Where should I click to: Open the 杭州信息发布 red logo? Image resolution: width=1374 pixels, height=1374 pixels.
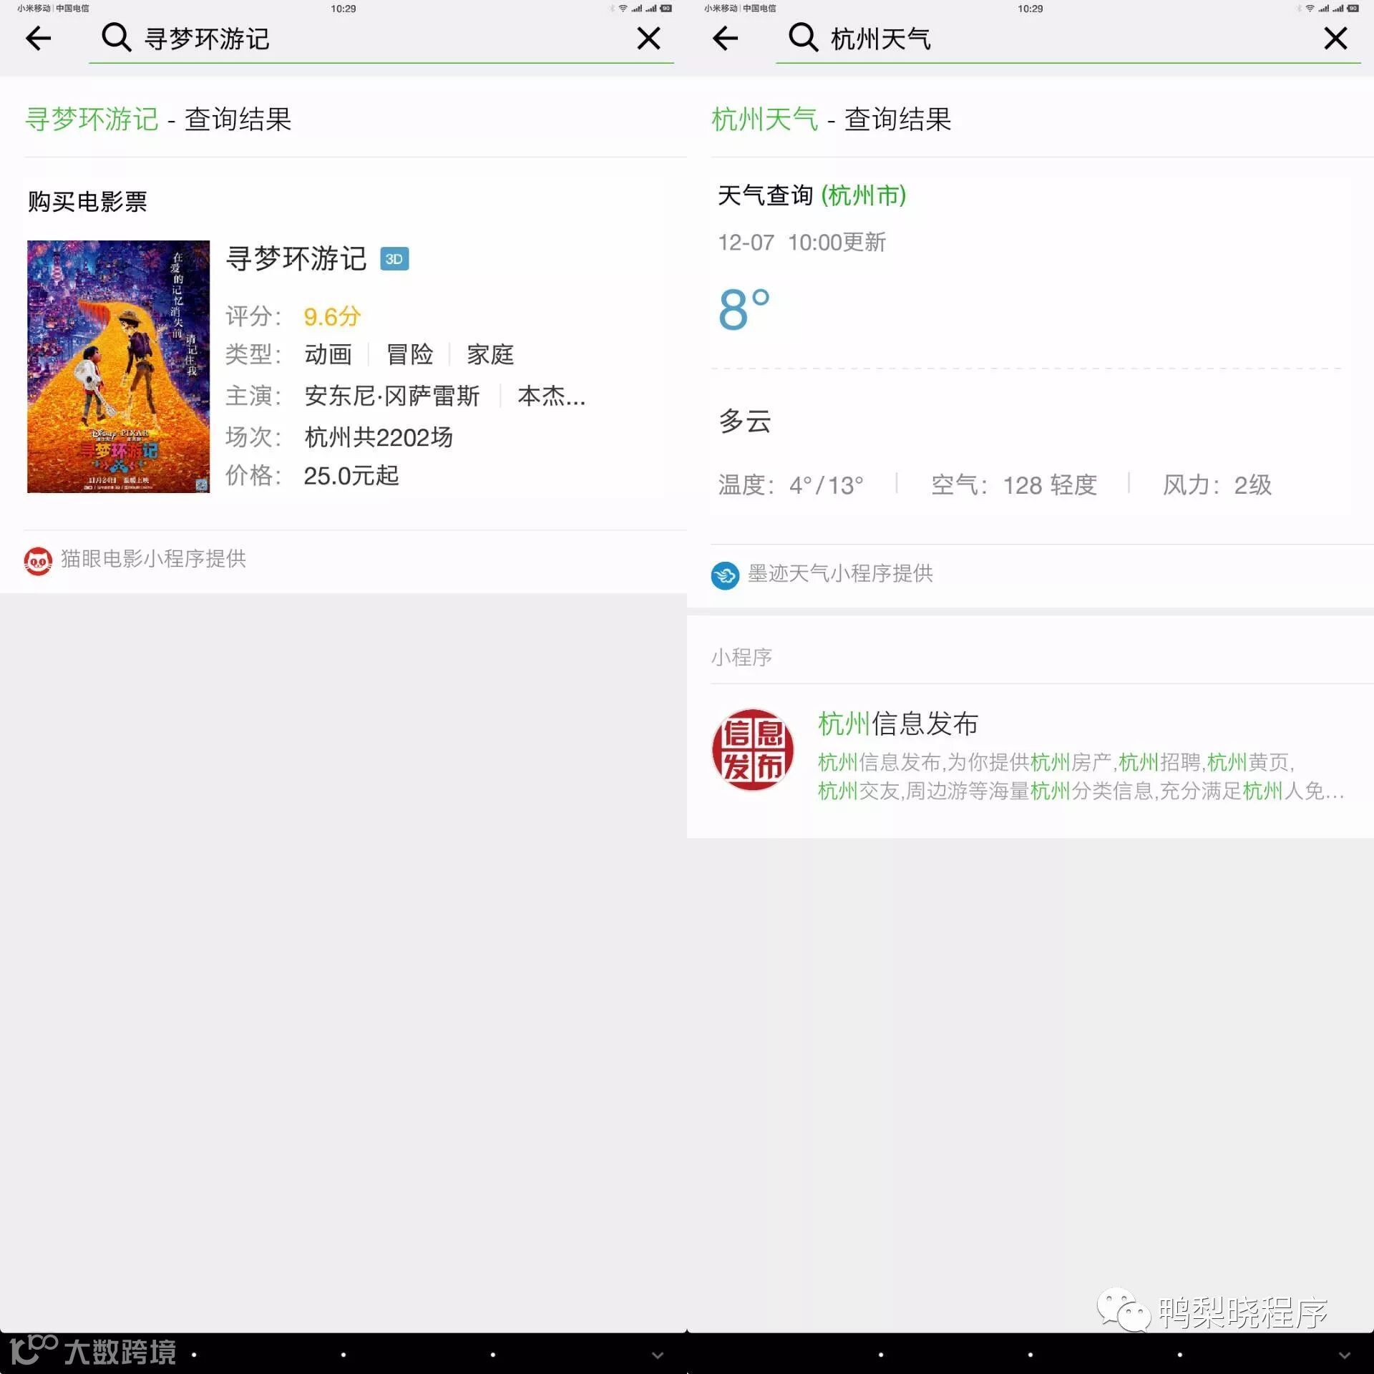click(x=753, y=750)
